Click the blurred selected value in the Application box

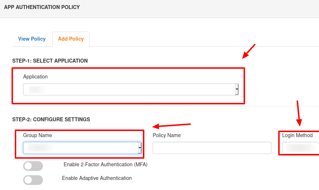38,90
